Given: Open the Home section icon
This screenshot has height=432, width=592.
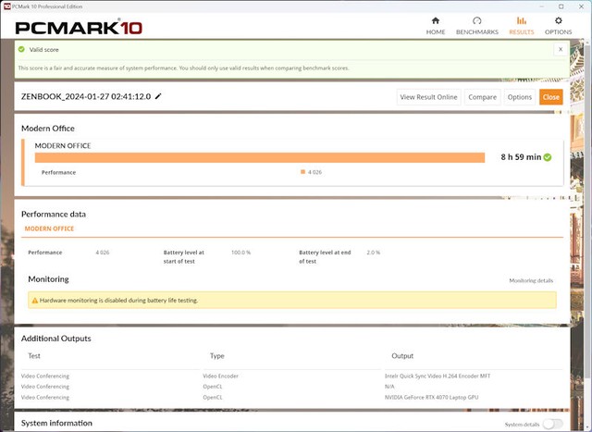Looking at the screenshot, I should coord(436,20).
